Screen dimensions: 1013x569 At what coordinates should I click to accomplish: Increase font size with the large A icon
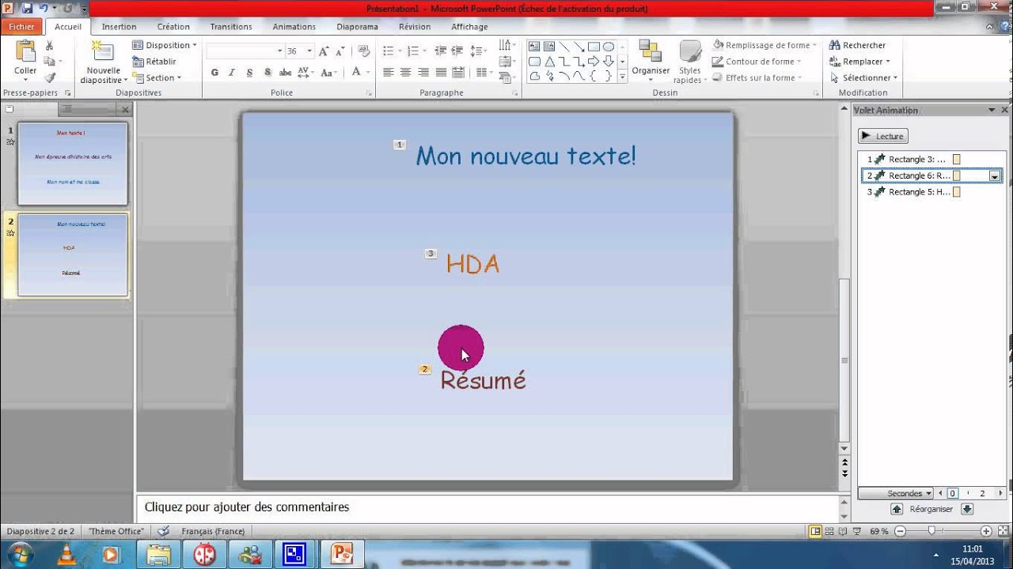324,51
